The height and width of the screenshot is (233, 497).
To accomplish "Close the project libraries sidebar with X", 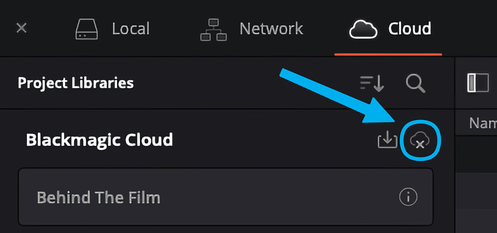I will click(x=21, y=28).
